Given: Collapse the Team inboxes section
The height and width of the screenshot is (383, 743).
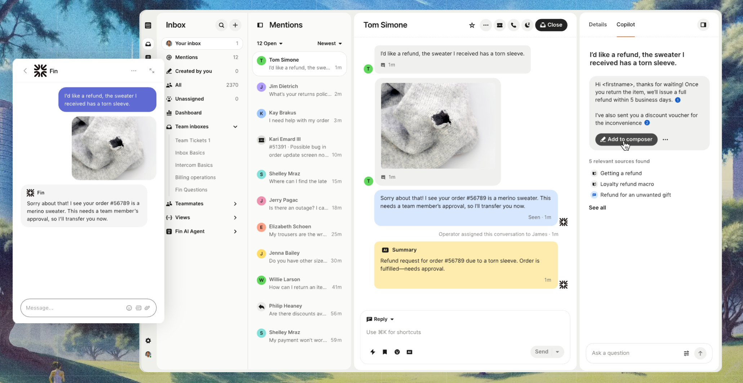Looking at the screenshot, I should pos(235,127).
